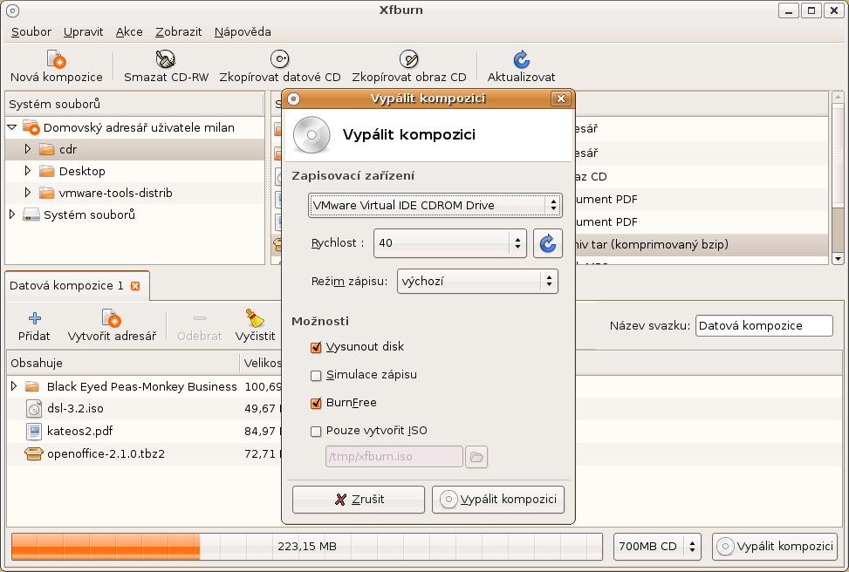Select the 'dsl-3.2.iso' row
Viewport: 849px width, 572px height.
pyautogui.click(x=145, y=409)
